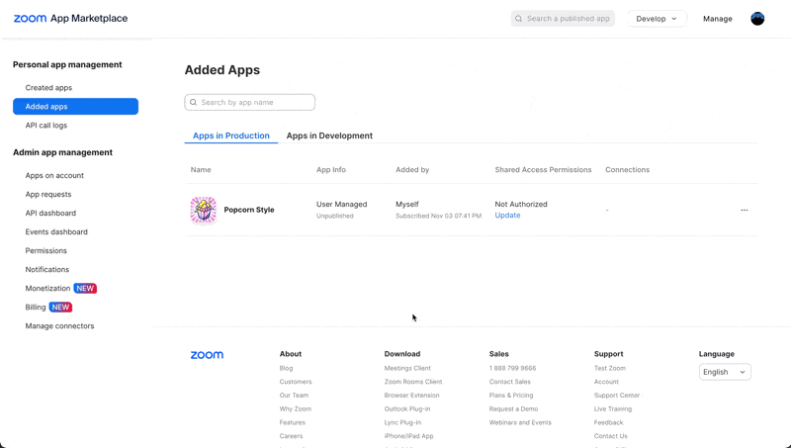The width and height of the screenshot is (791, 448).
Task: Type in the Search by app name field
Action: tap(255, 102)
